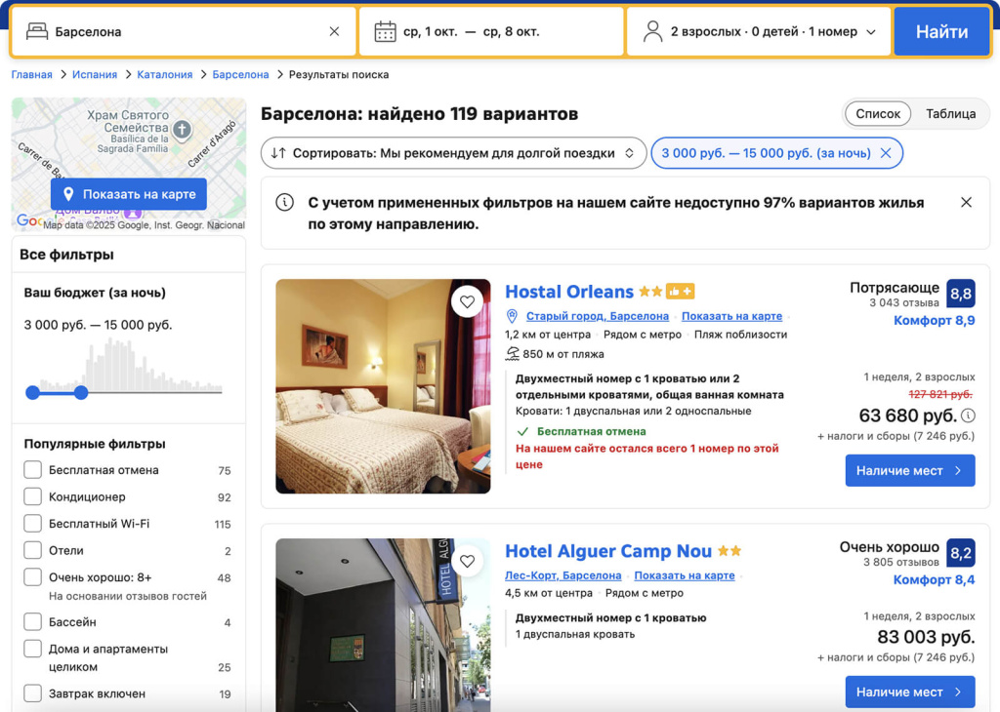Enable Бассейн filter
The height and width of the screenshot is (712, 1000).
click(x=32, y=621)
